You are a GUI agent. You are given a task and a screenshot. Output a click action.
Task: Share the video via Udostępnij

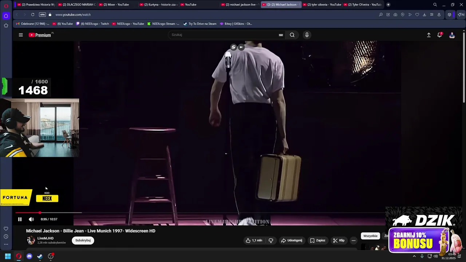(x=291, y=241)
